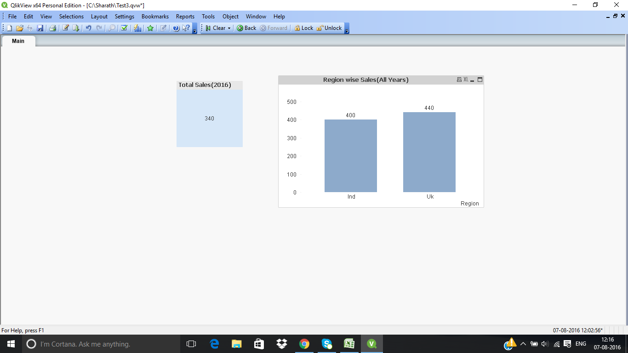Switch to the Main sheet tab
The height and width of the screenshot is (353, 628).
(x=18, y=41)
